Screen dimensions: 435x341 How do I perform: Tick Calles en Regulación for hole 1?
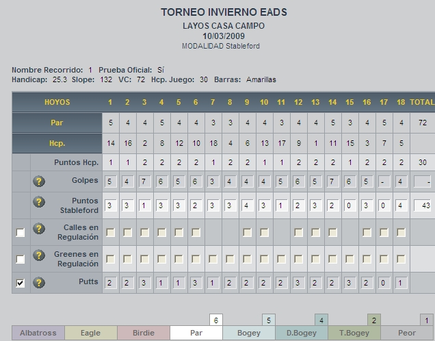coord(110,232)
